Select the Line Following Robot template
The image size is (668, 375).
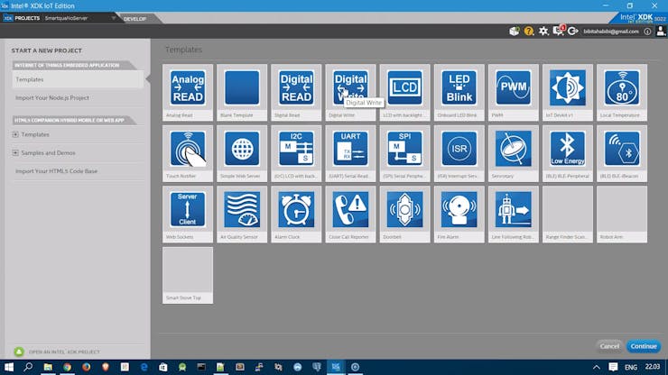click(x=514, y=215)
